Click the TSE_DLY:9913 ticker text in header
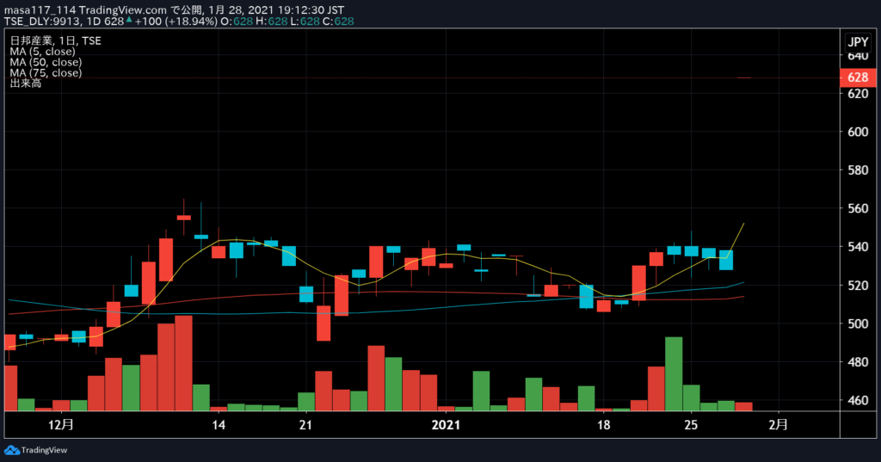Screen dimensions: 881x462 [x=43, y=22]
